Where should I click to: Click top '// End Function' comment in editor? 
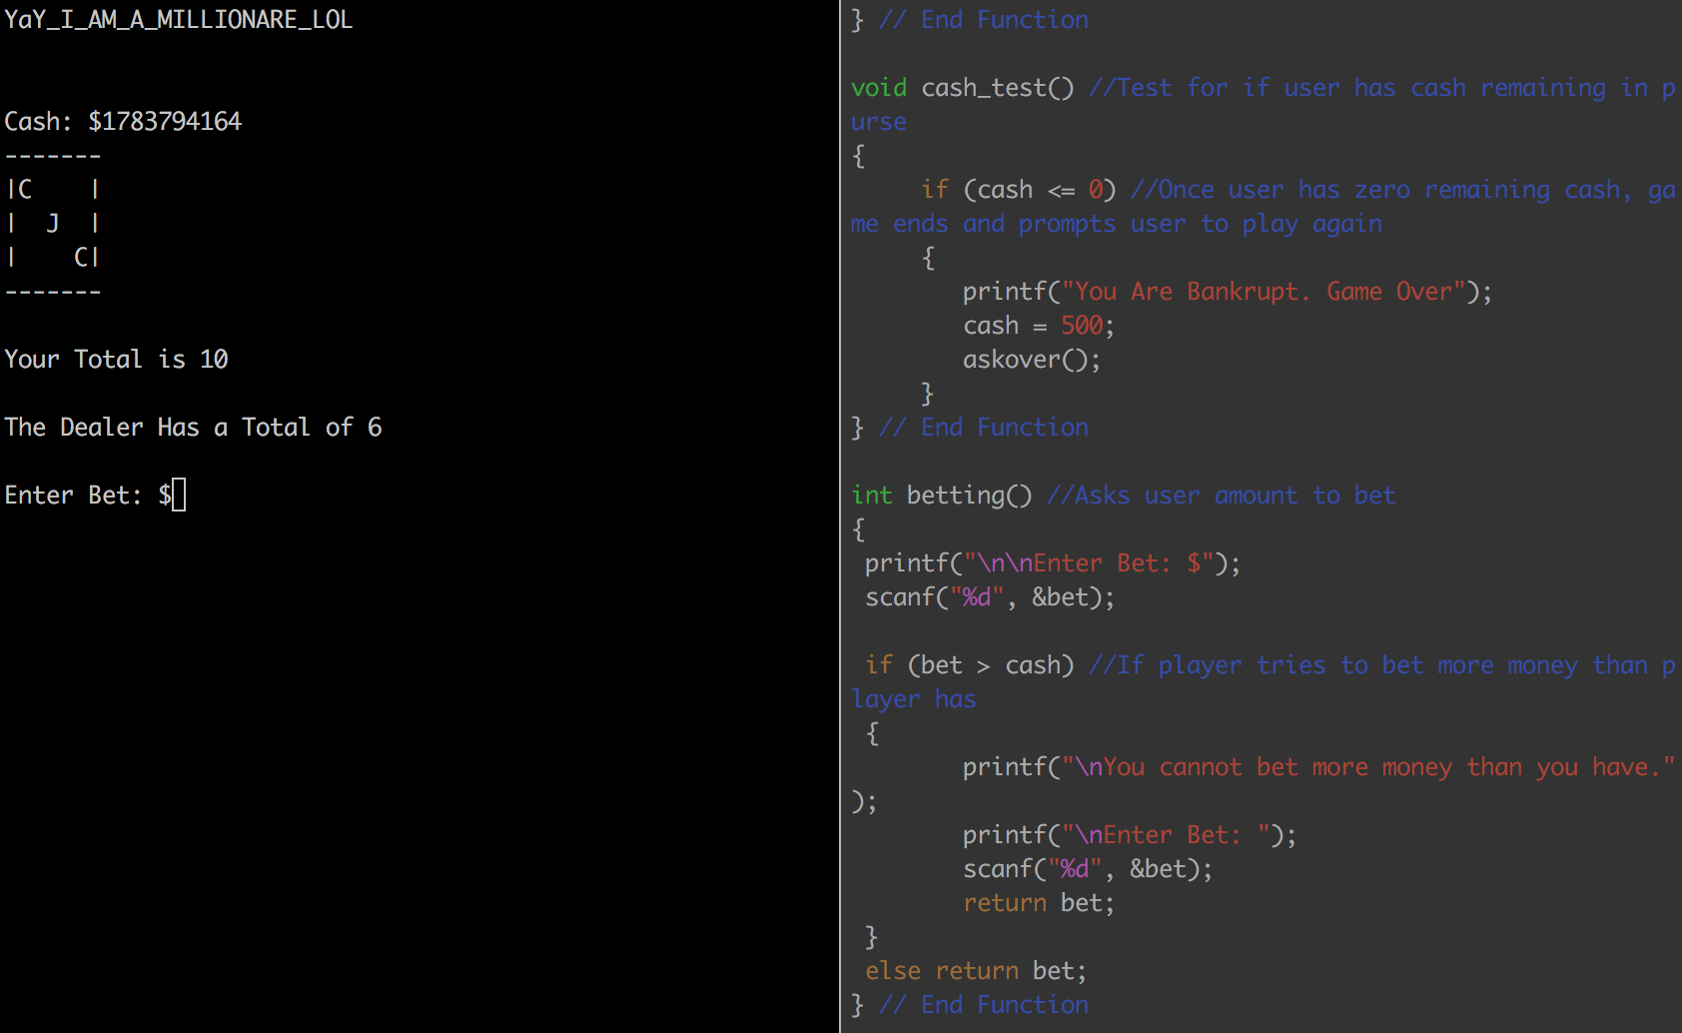[x=984, y=20]
